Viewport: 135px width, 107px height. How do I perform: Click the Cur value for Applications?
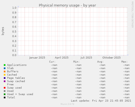click(54, 65)
